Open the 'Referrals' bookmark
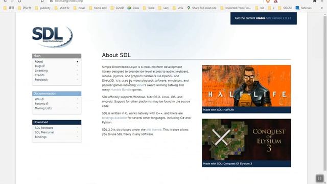Viewport: 327px width, 184px height. click(x=303, y=8)
